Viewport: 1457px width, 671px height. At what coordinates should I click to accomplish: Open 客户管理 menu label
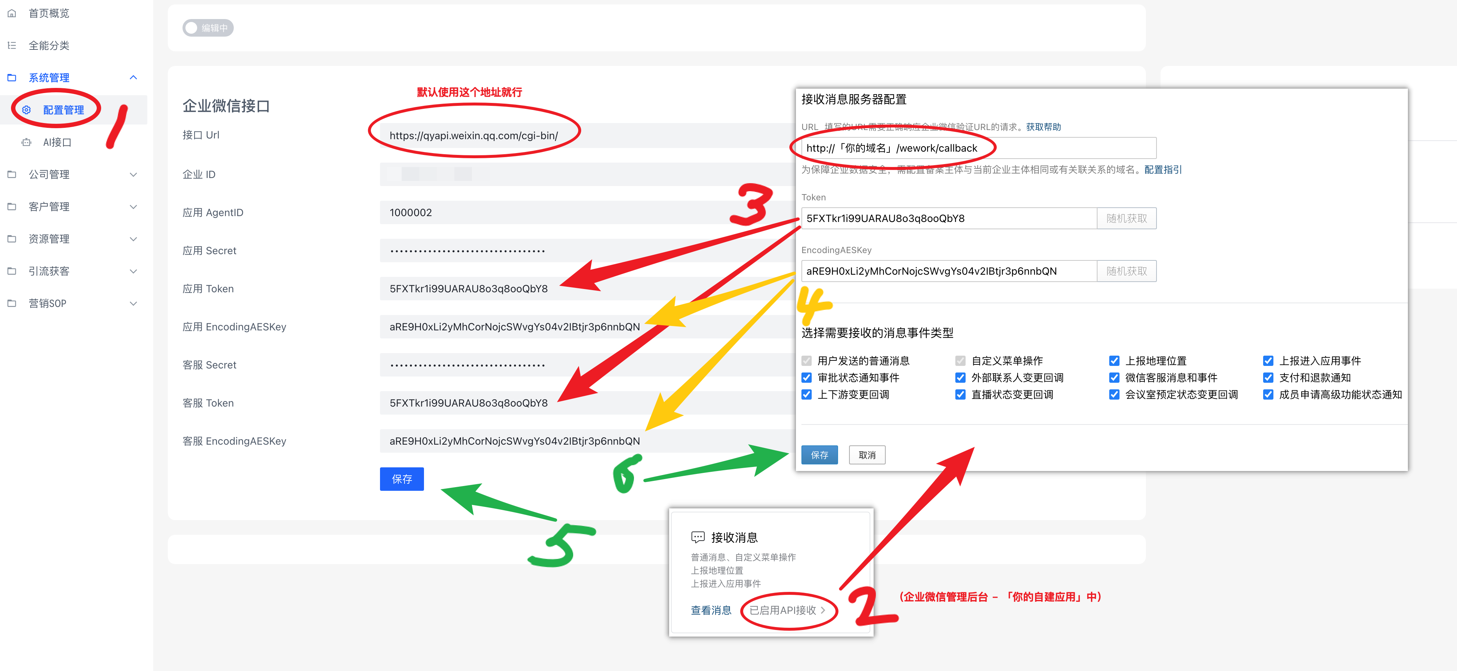click(49, 206)
